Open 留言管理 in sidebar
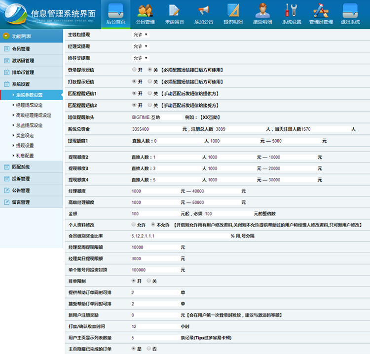This screenshot has width=370, height=354. (x=32, y=202)
